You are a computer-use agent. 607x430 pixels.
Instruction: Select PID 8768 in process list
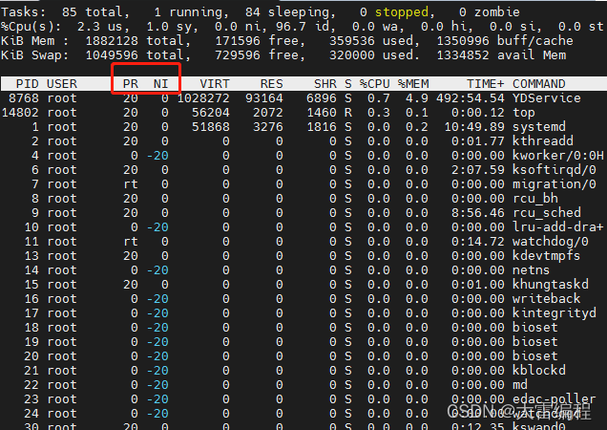click(x=24, y=98)
